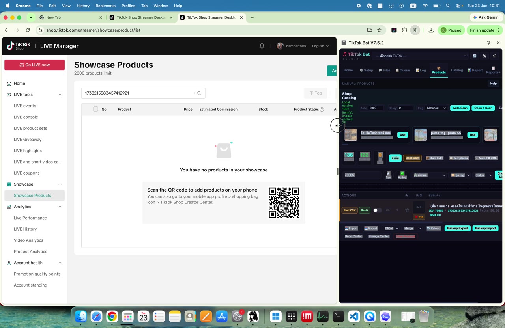This screenshot has height=328, width=505.
Task: Go back to the previous page
Action: tap(7, 30)
